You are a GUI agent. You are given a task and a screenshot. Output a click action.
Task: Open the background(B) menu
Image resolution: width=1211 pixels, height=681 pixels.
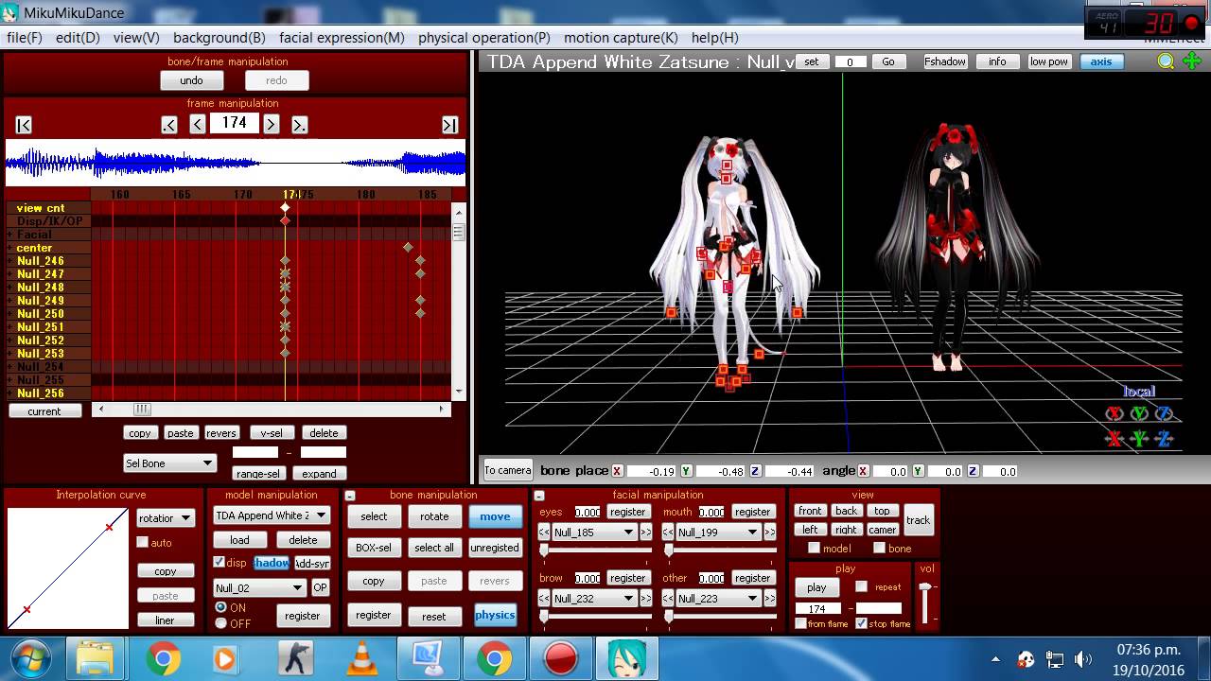click(x=219, y=38)
